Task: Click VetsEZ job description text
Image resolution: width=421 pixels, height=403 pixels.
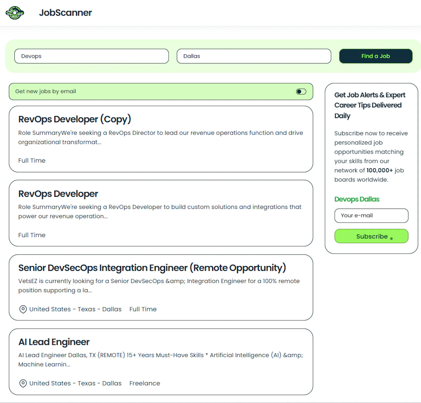Action: coord(159,286)
